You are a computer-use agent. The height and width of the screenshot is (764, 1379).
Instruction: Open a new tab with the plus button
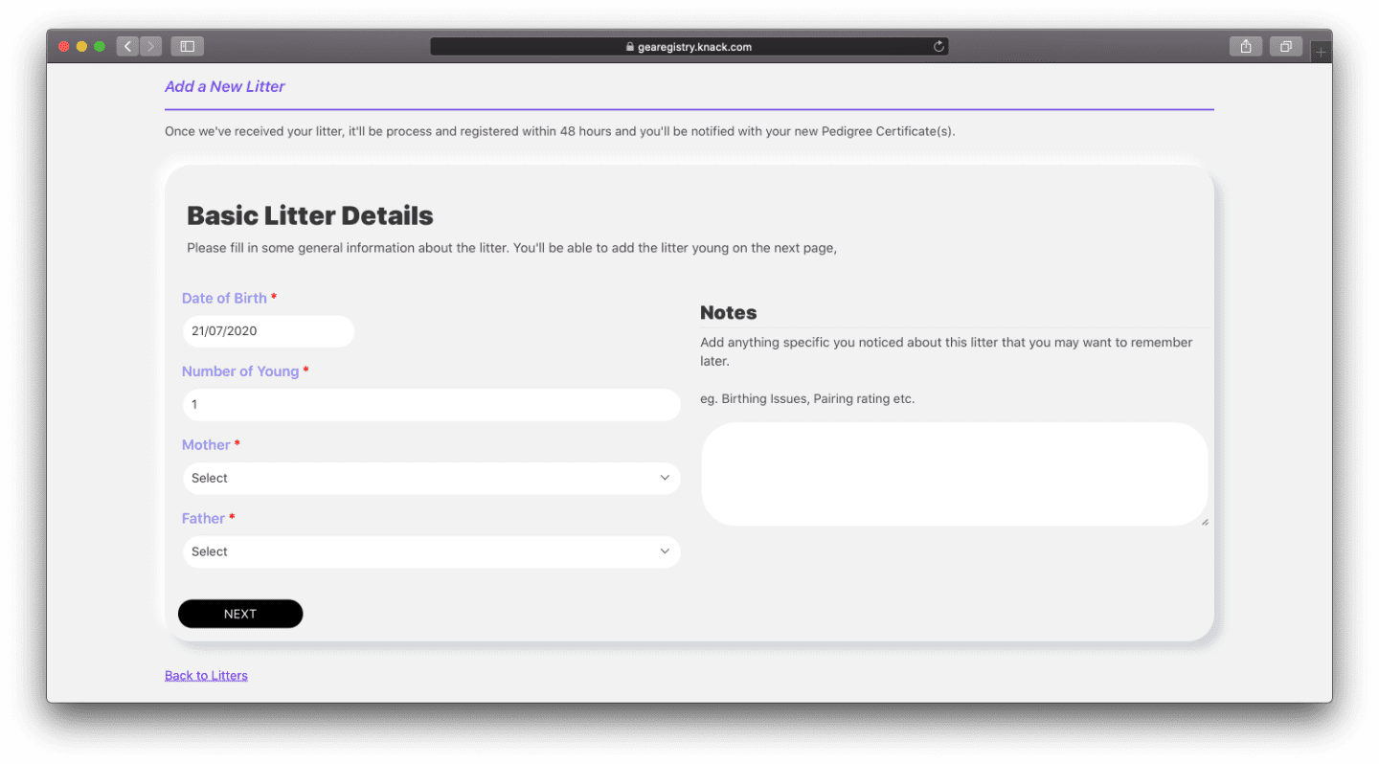tap(1321, 53)
